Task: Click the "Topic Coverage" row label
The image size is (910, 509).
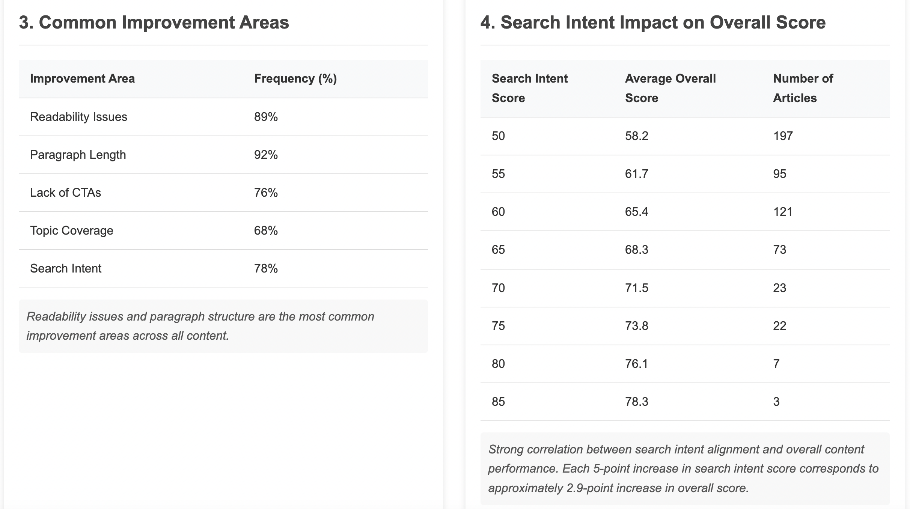Action: pos(71,230)
